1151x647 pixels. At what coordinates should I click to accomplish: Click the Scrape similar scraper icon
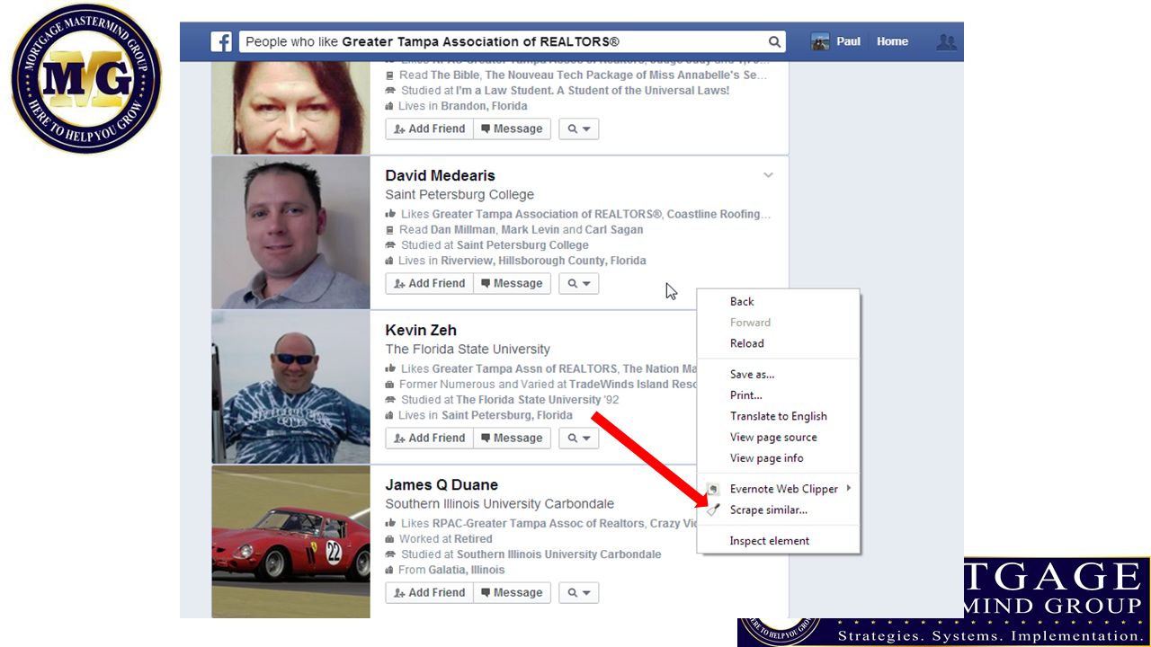coord(713,510)
